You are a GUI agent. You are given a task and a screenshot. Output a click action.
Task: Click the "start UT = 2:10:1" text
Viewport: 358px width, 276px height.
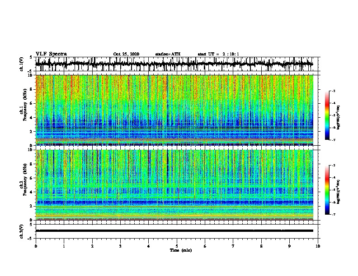coord(218,54)
